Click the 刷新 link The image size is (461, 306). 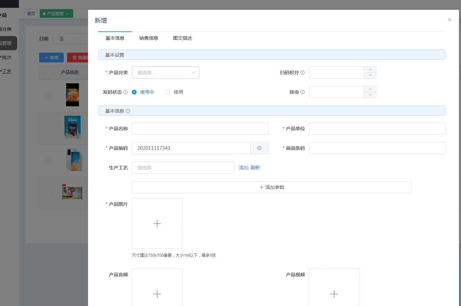click(x=255, y=168)
